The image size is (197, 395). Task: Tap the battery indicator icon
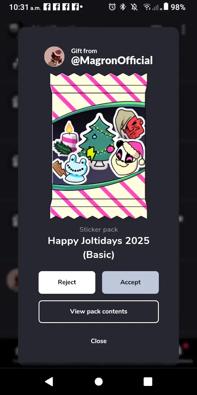pyautogui.click(x=166, y=7)
